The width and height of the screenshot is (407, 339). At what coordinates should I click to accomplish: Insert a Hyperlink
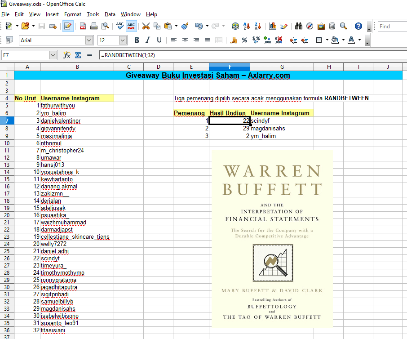[x=235, y=26]
